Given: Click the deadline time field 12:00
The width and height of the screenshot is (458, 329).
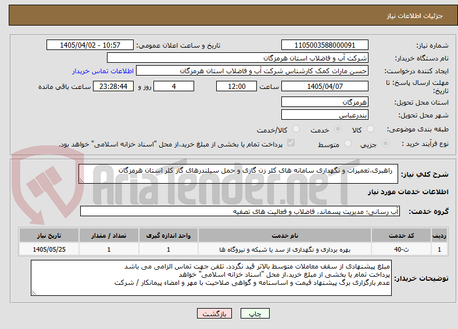Looking at the screenshot, I should coord(237,86).
